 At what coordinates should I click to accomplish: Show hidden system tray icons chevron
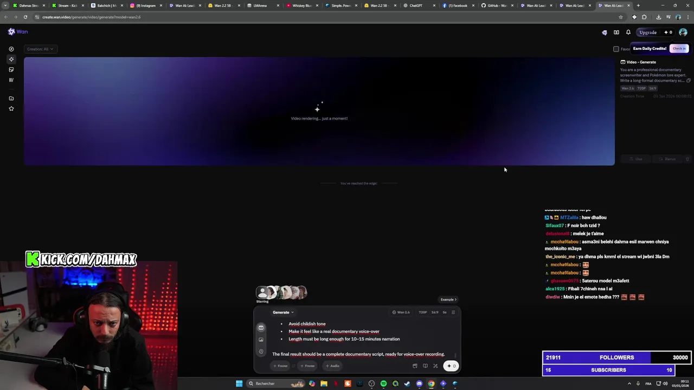point(629,383)
